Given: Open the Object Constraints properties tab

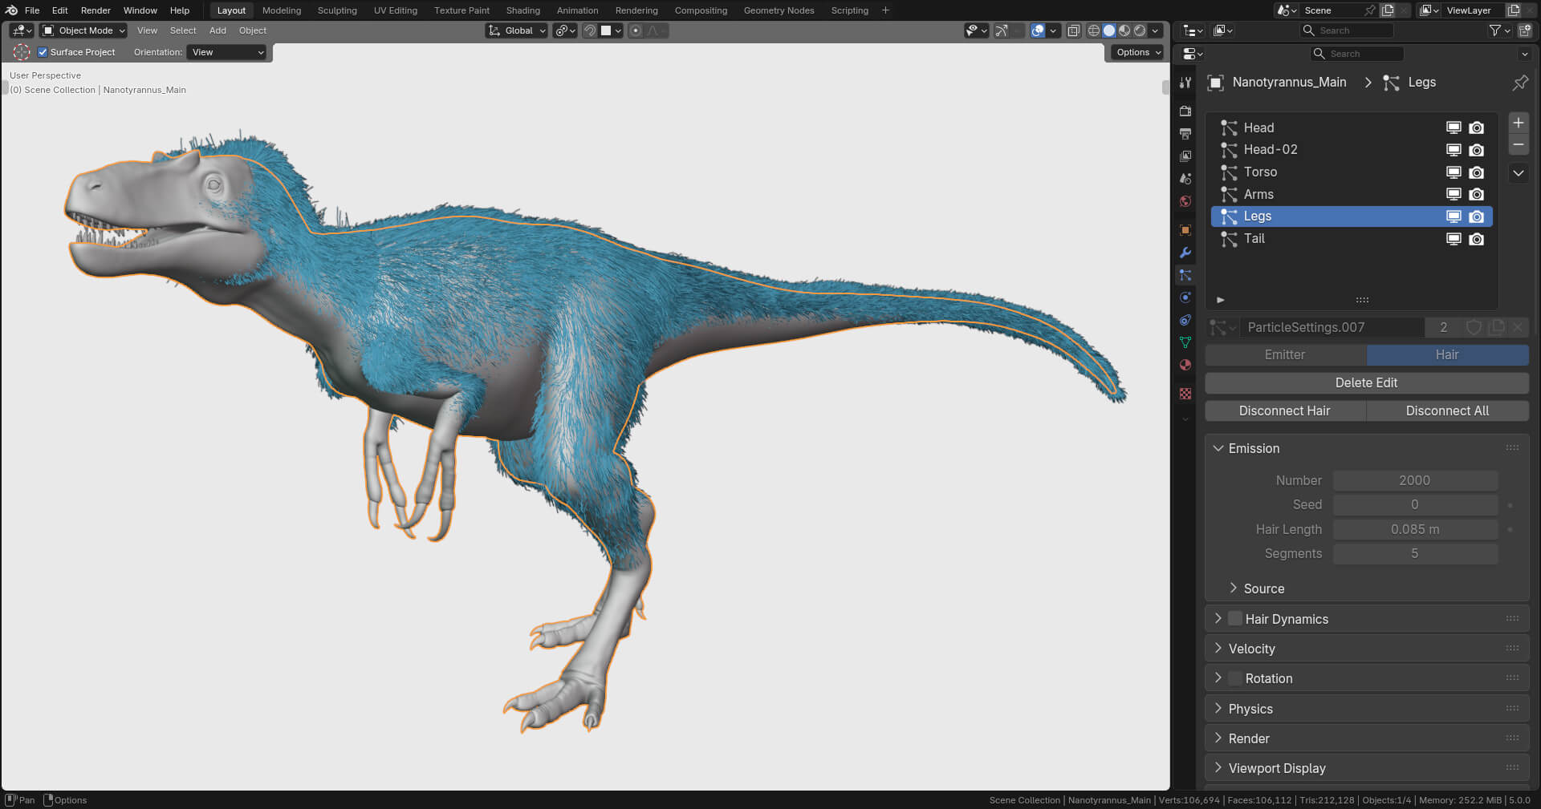Looking at the screenshot, I should click(1185, 320).
